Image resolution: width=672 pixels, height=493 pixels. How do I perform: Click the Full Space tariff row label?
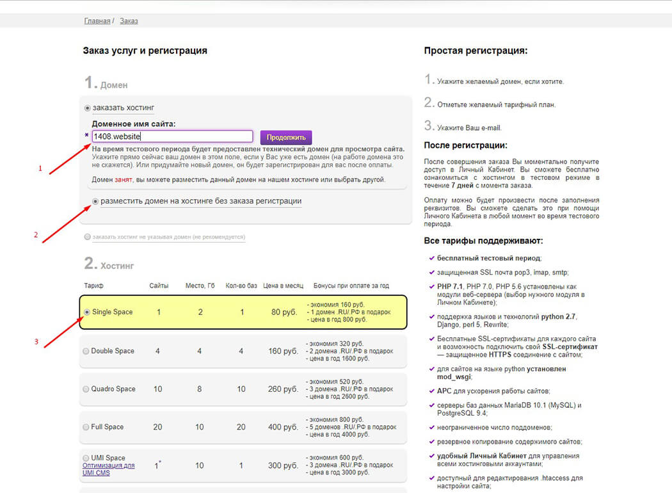[107, 427]
